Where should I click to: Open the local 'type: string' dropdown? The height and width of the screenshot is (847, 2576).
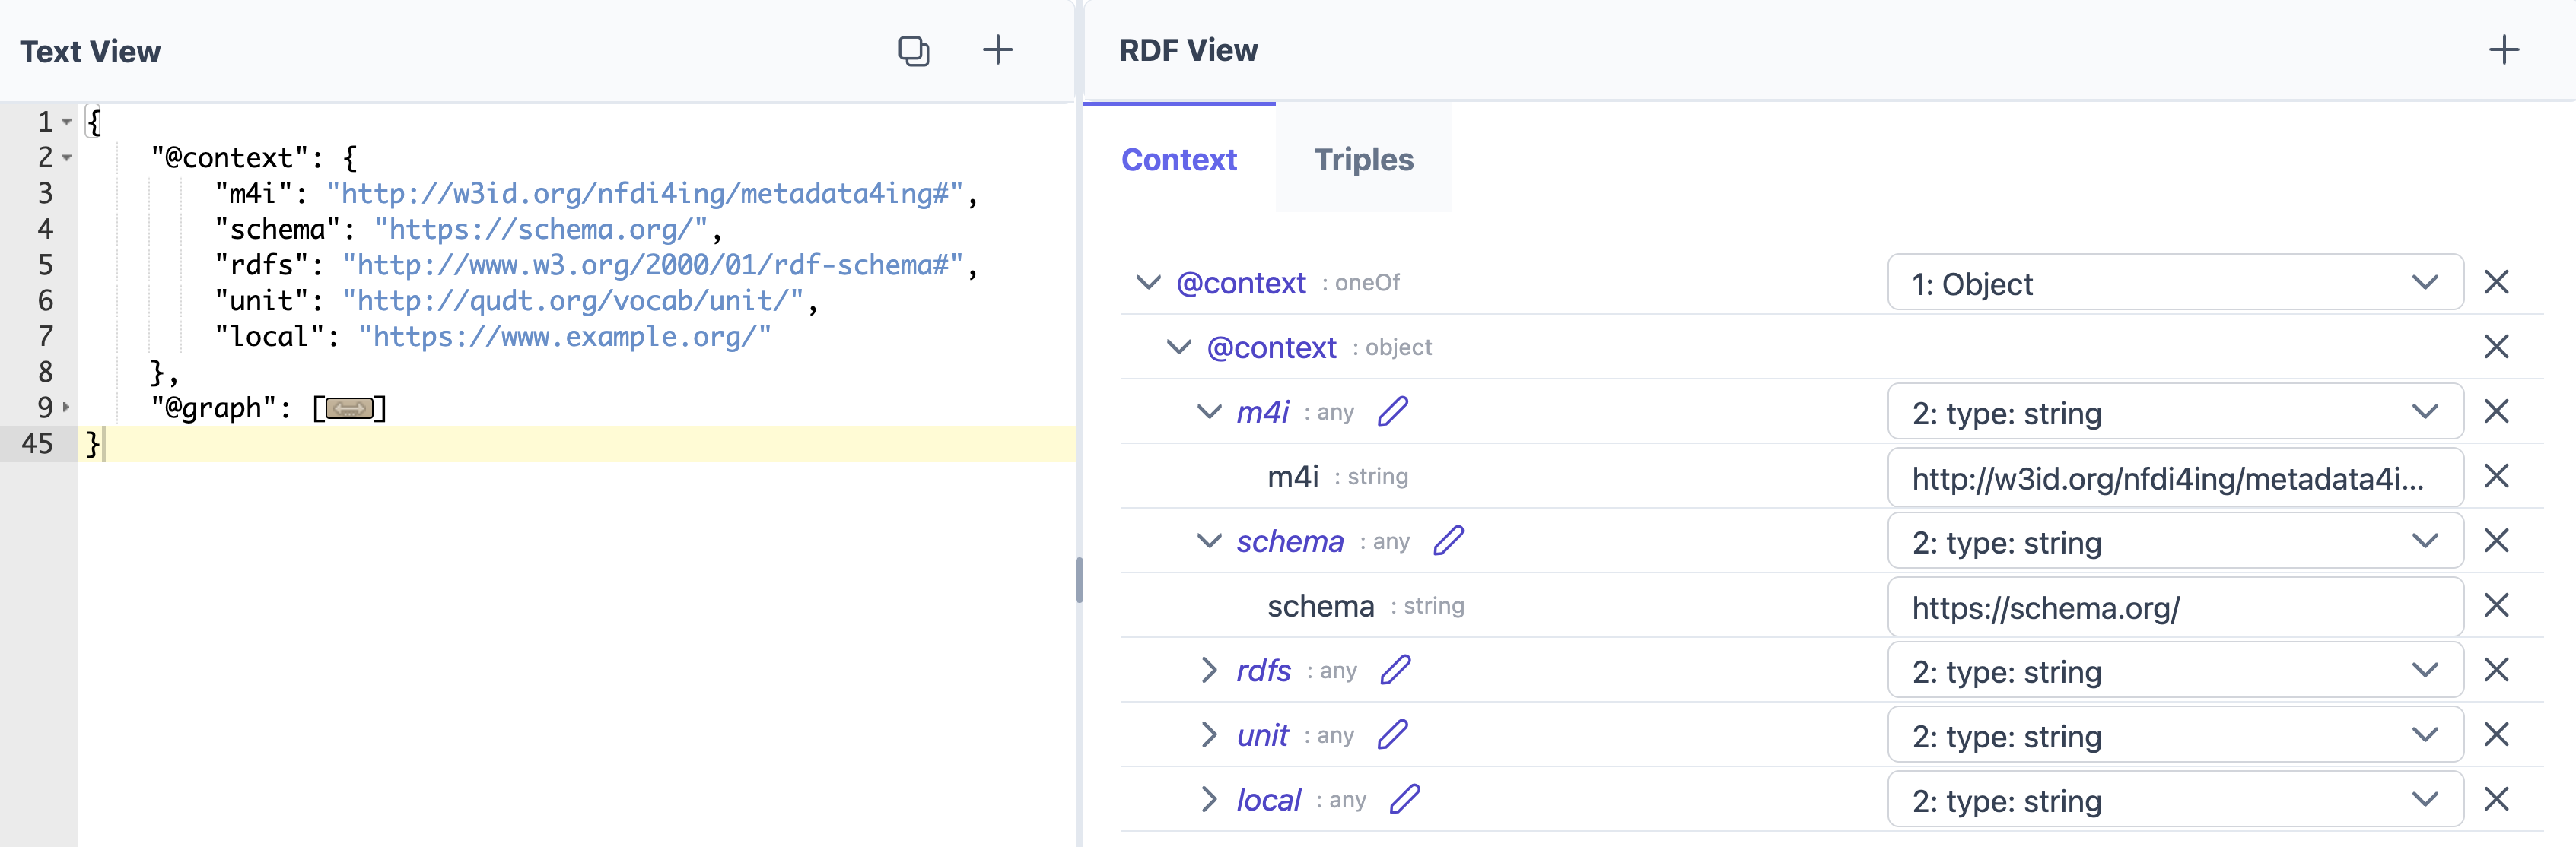click(2175, 799)
